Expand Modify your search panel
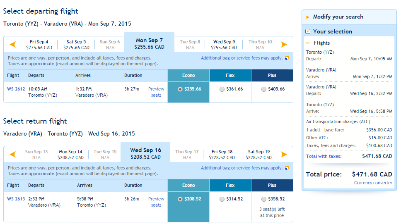Viewport: 401px width, 224px height. point(338,17)
